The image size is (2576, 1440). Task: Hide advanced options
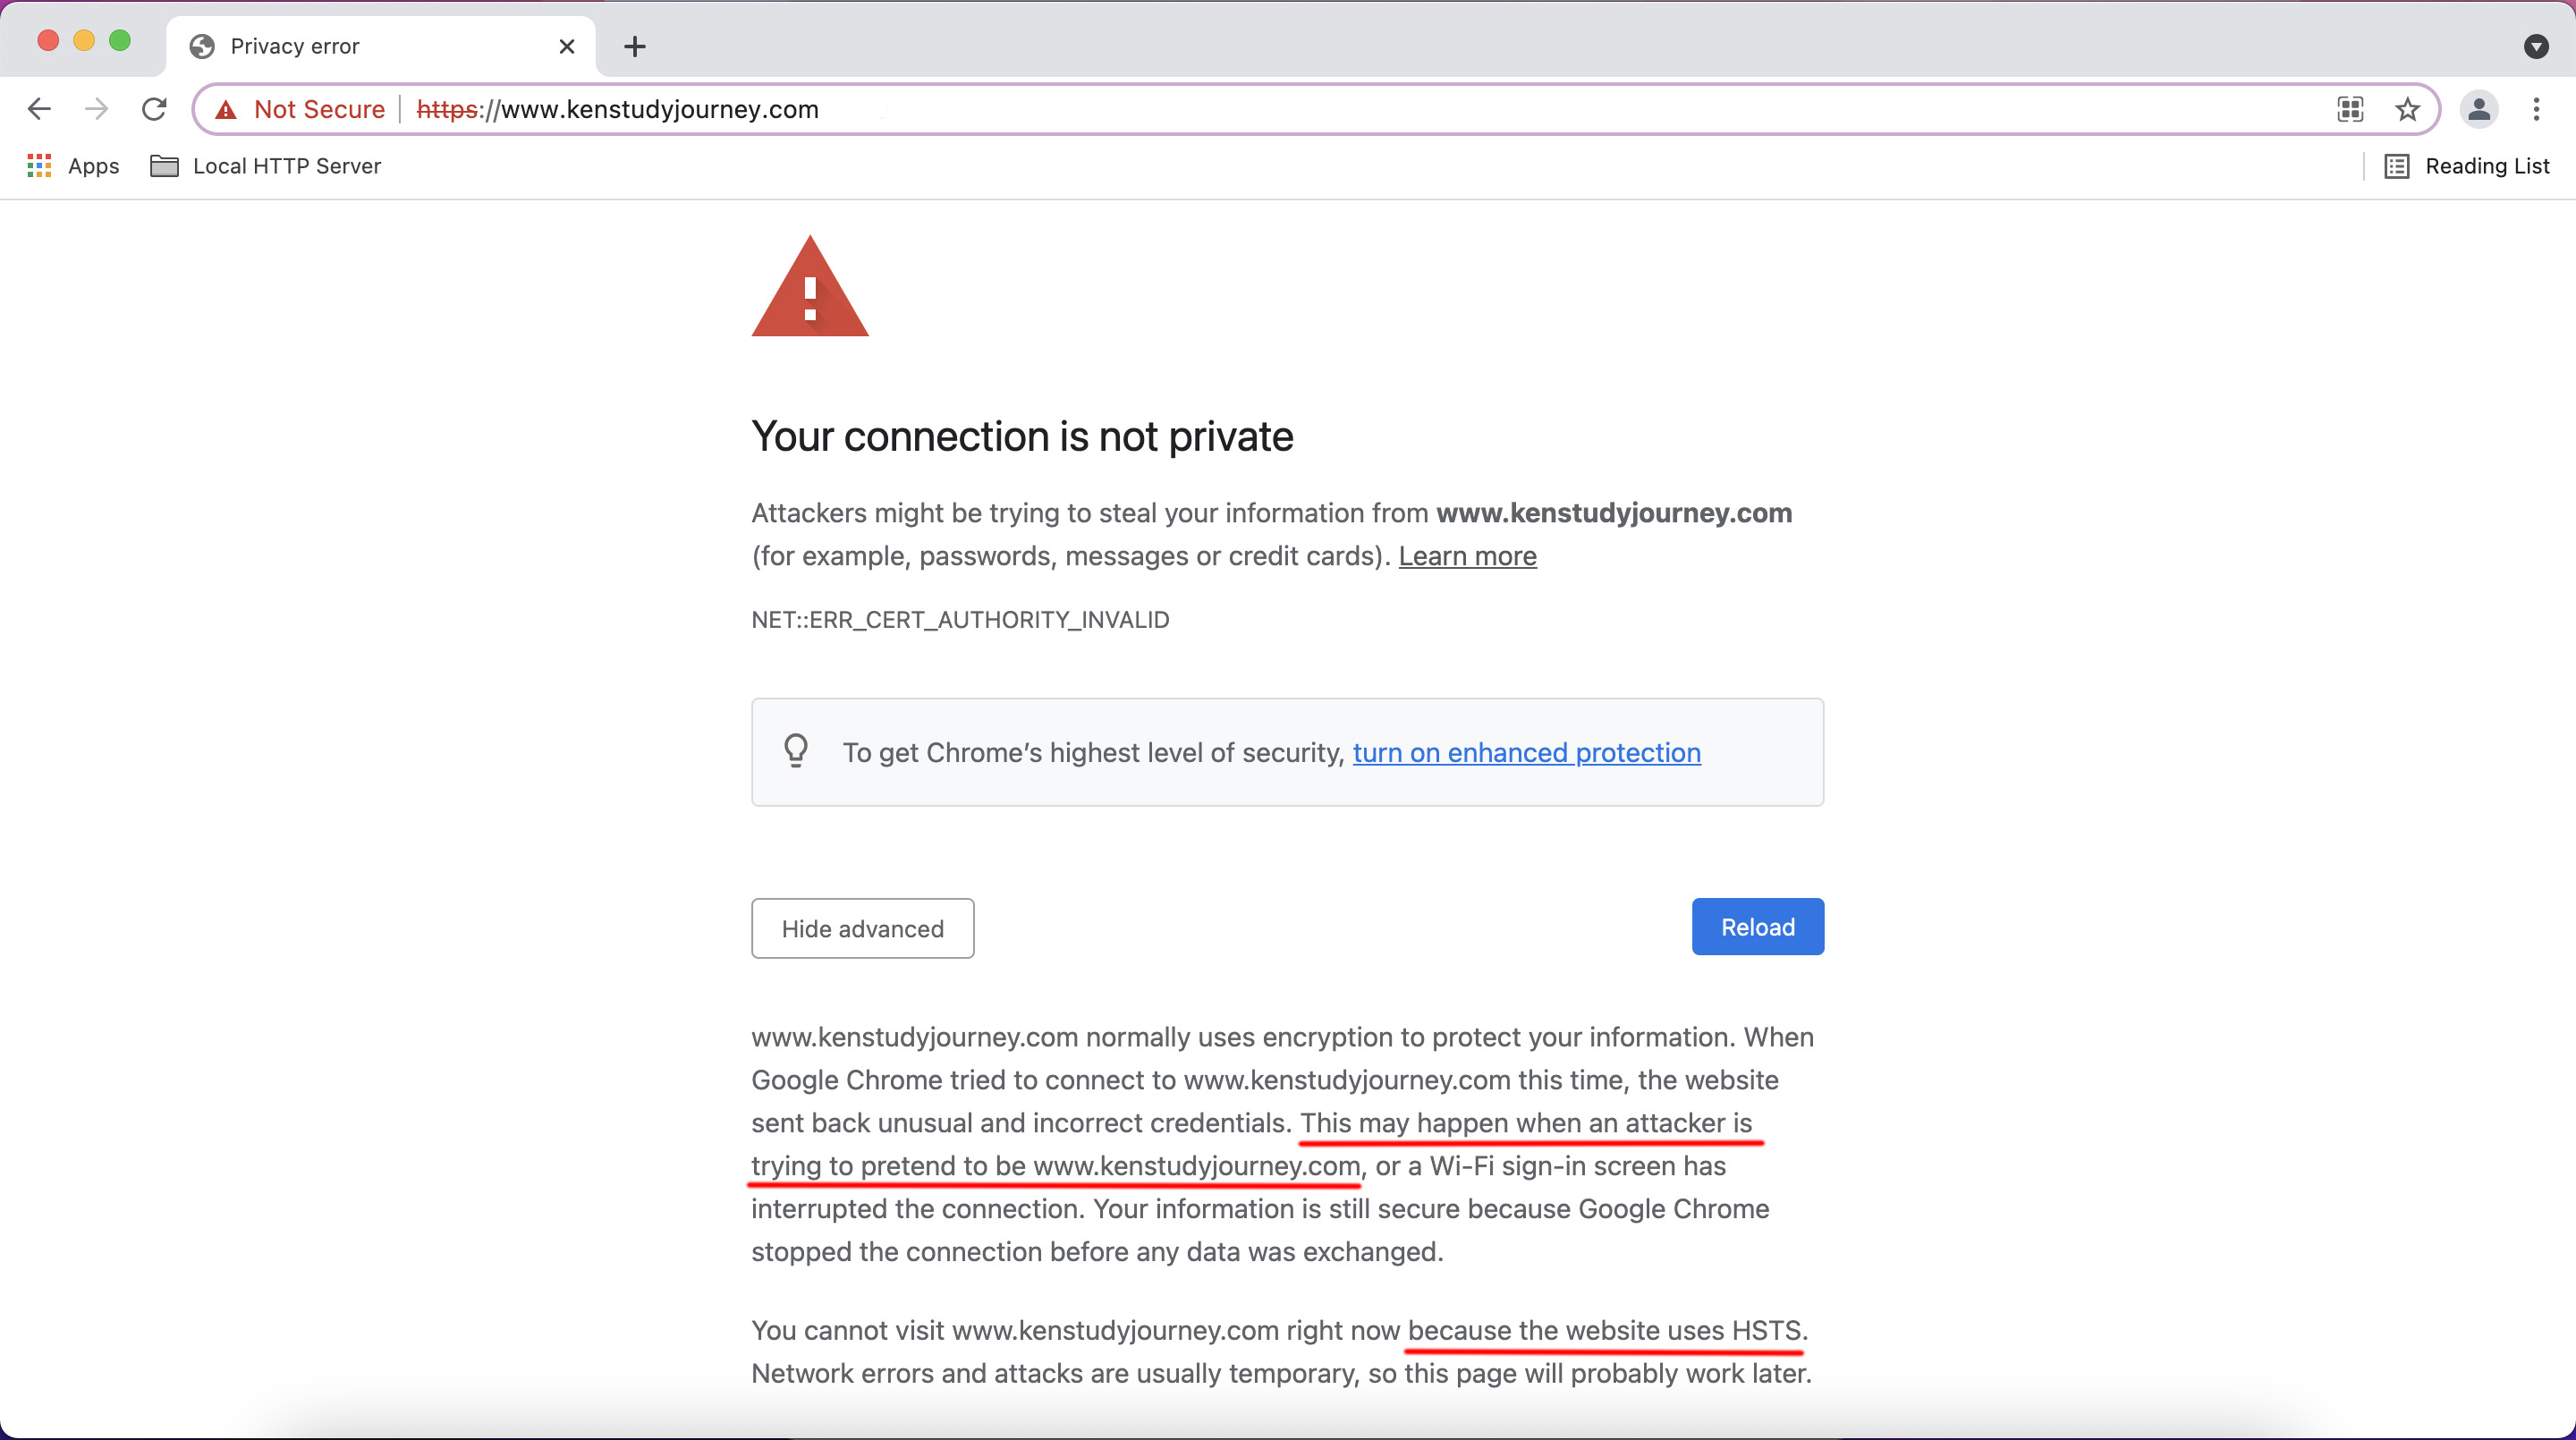click(x=861, y=927)
